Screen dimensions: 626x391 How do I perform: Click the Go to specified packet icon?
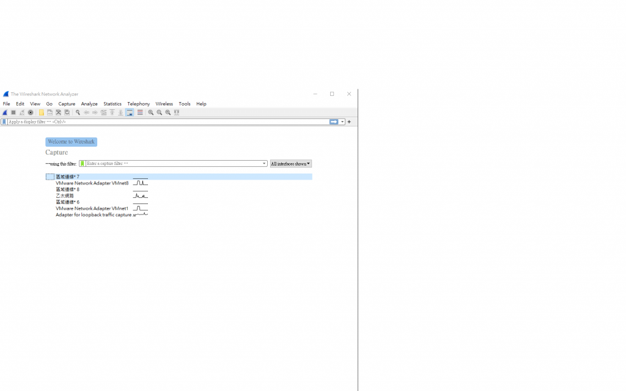pyautogui.click(x=103, y=113)
